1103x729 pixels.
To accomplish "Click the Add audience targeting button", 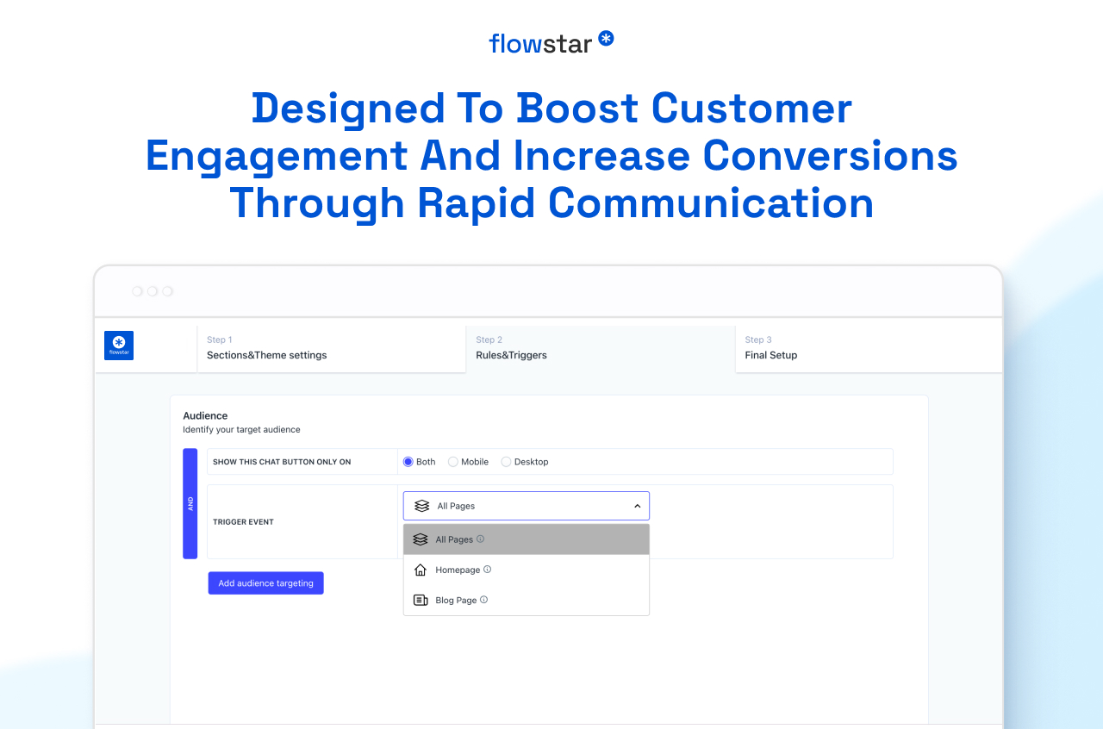I will click(265, 583).
